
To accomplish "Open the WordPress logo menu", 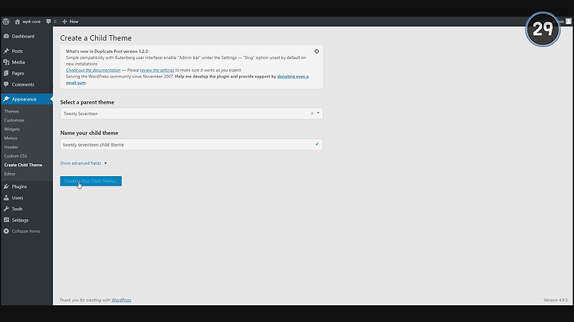I will click(x=6, y=22).
